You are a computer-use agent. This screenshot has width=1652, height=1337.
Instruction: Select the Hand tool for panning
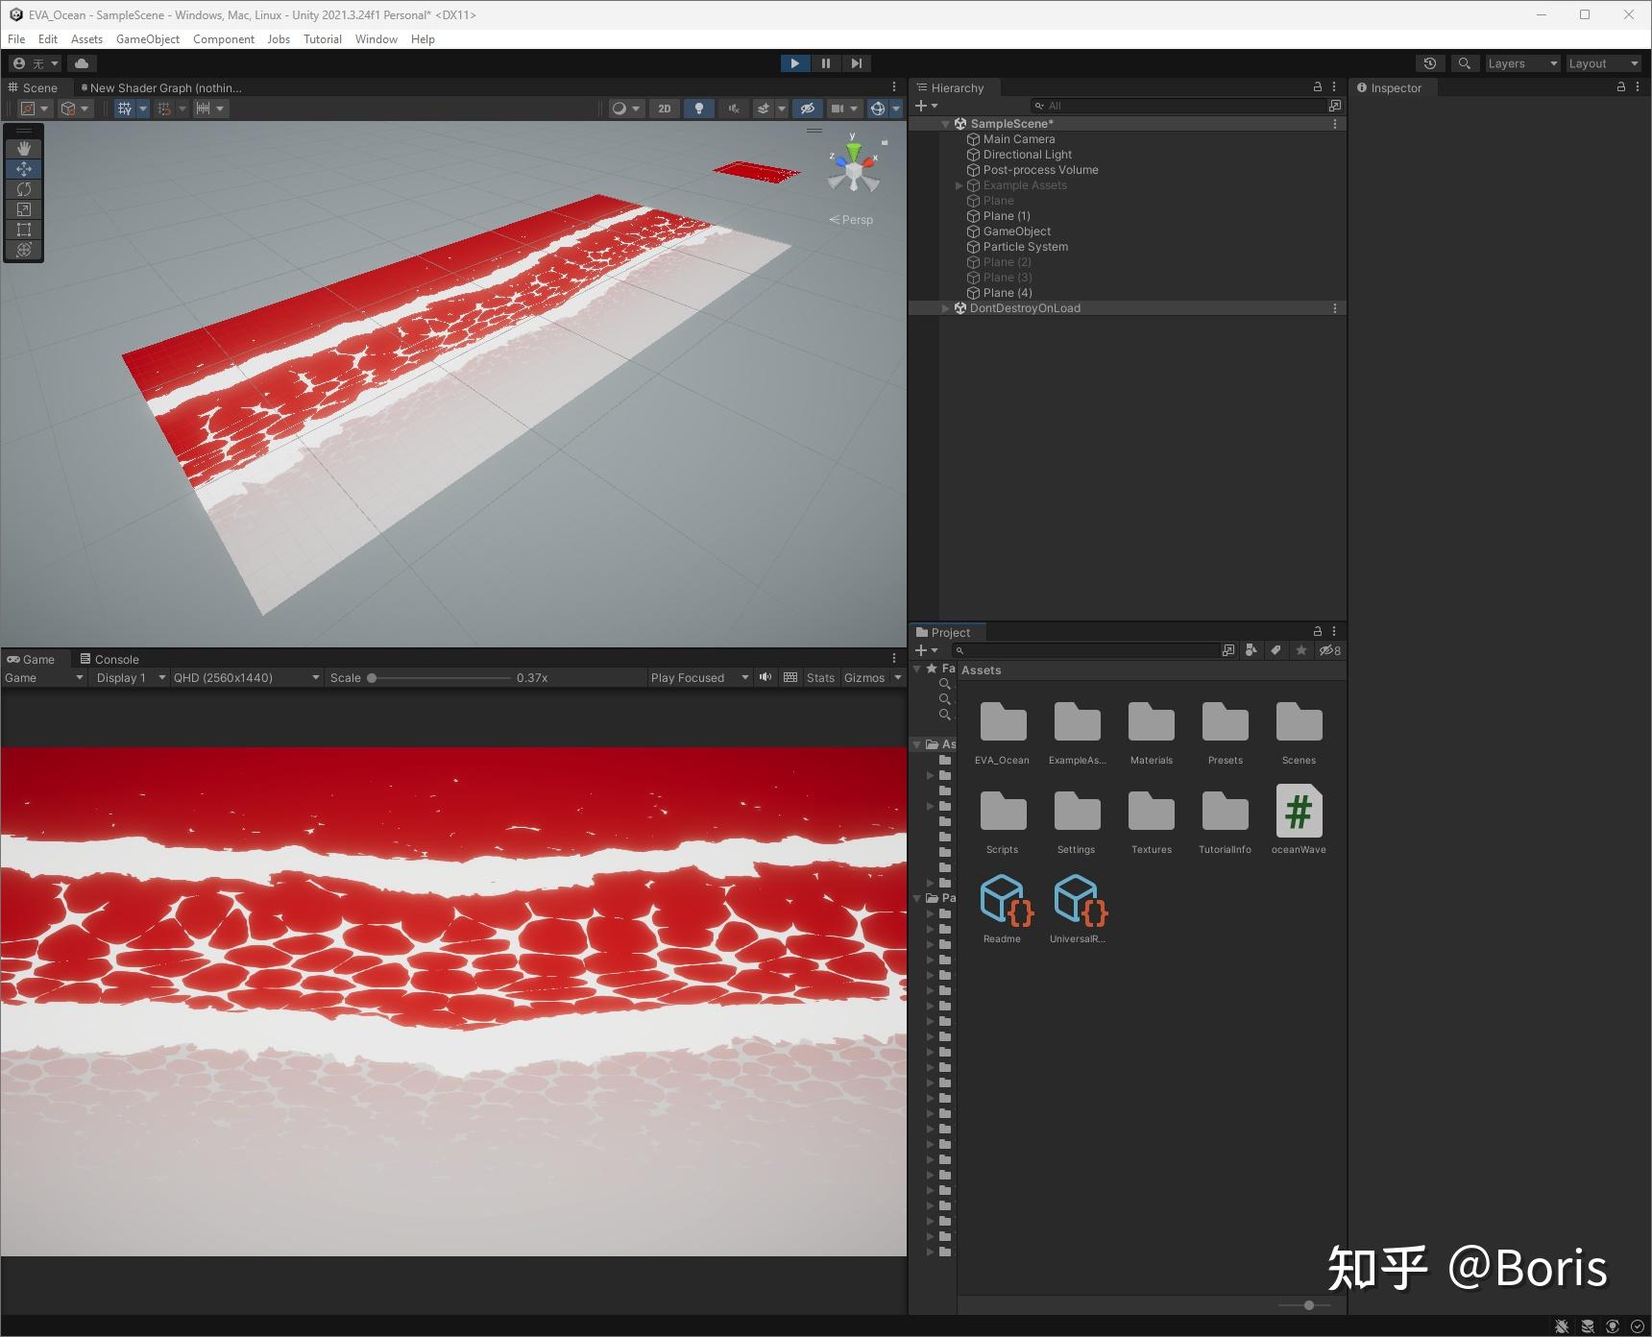(x=23, y=148)
